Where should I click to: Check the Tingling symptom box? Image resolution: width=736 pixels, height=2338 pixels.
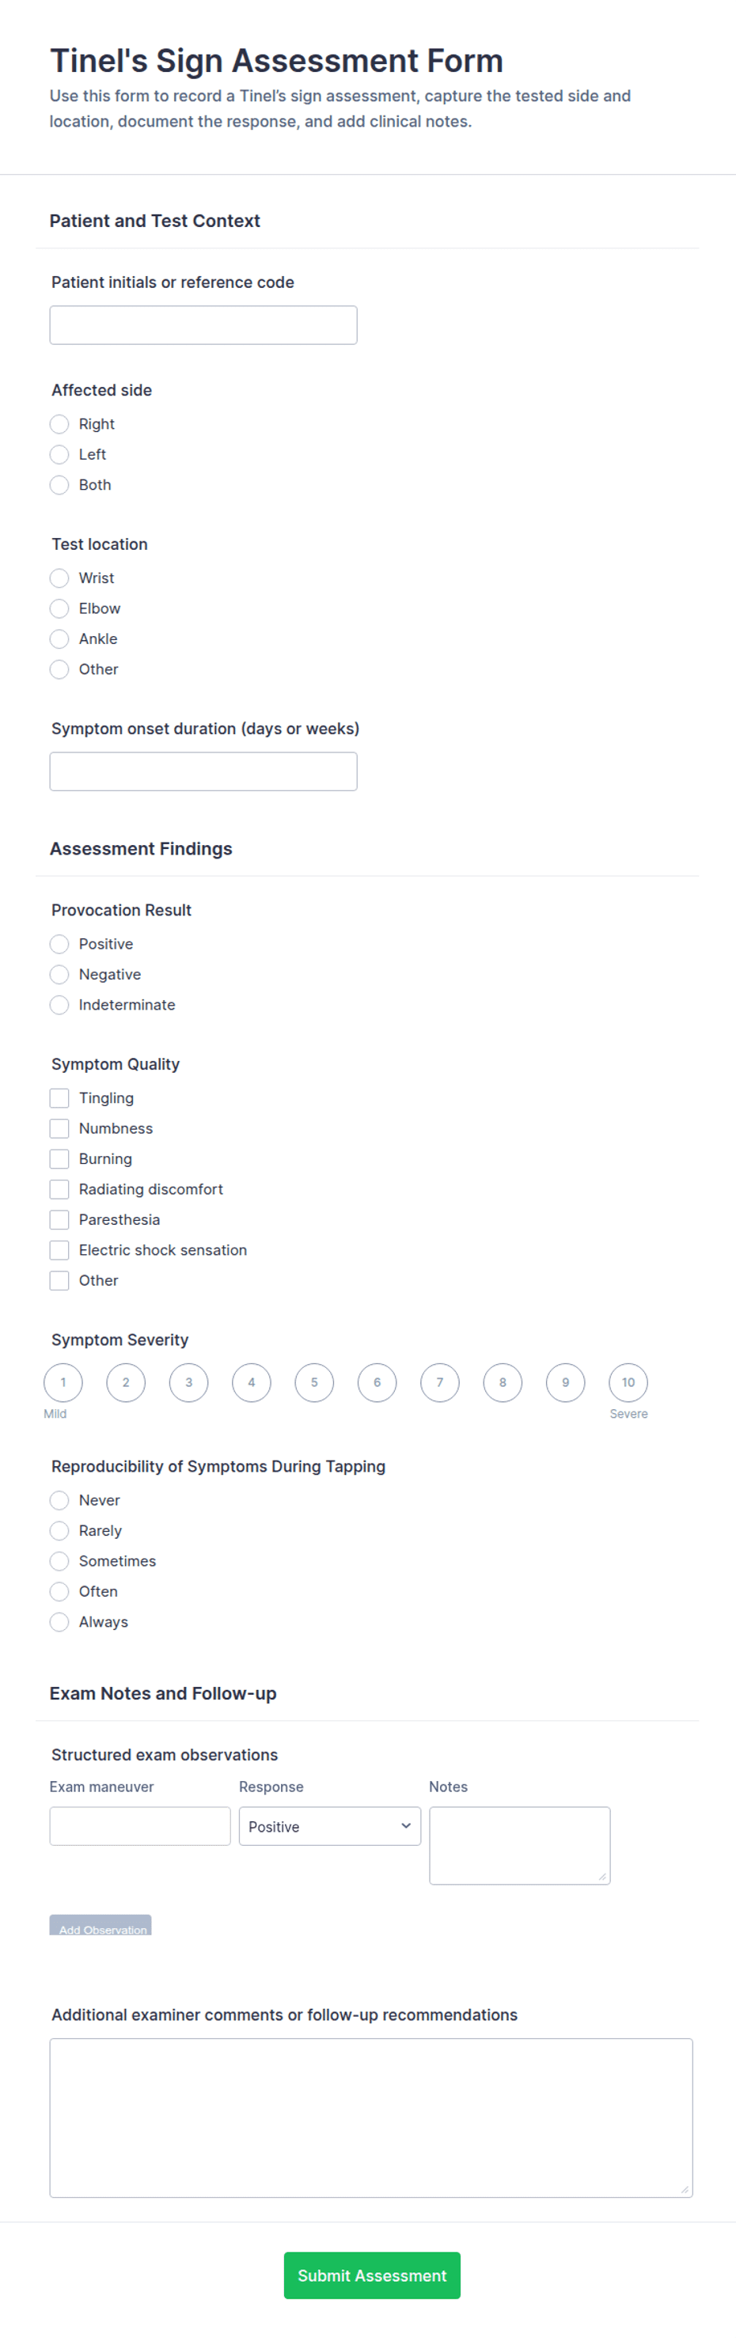coord(59,1098)
